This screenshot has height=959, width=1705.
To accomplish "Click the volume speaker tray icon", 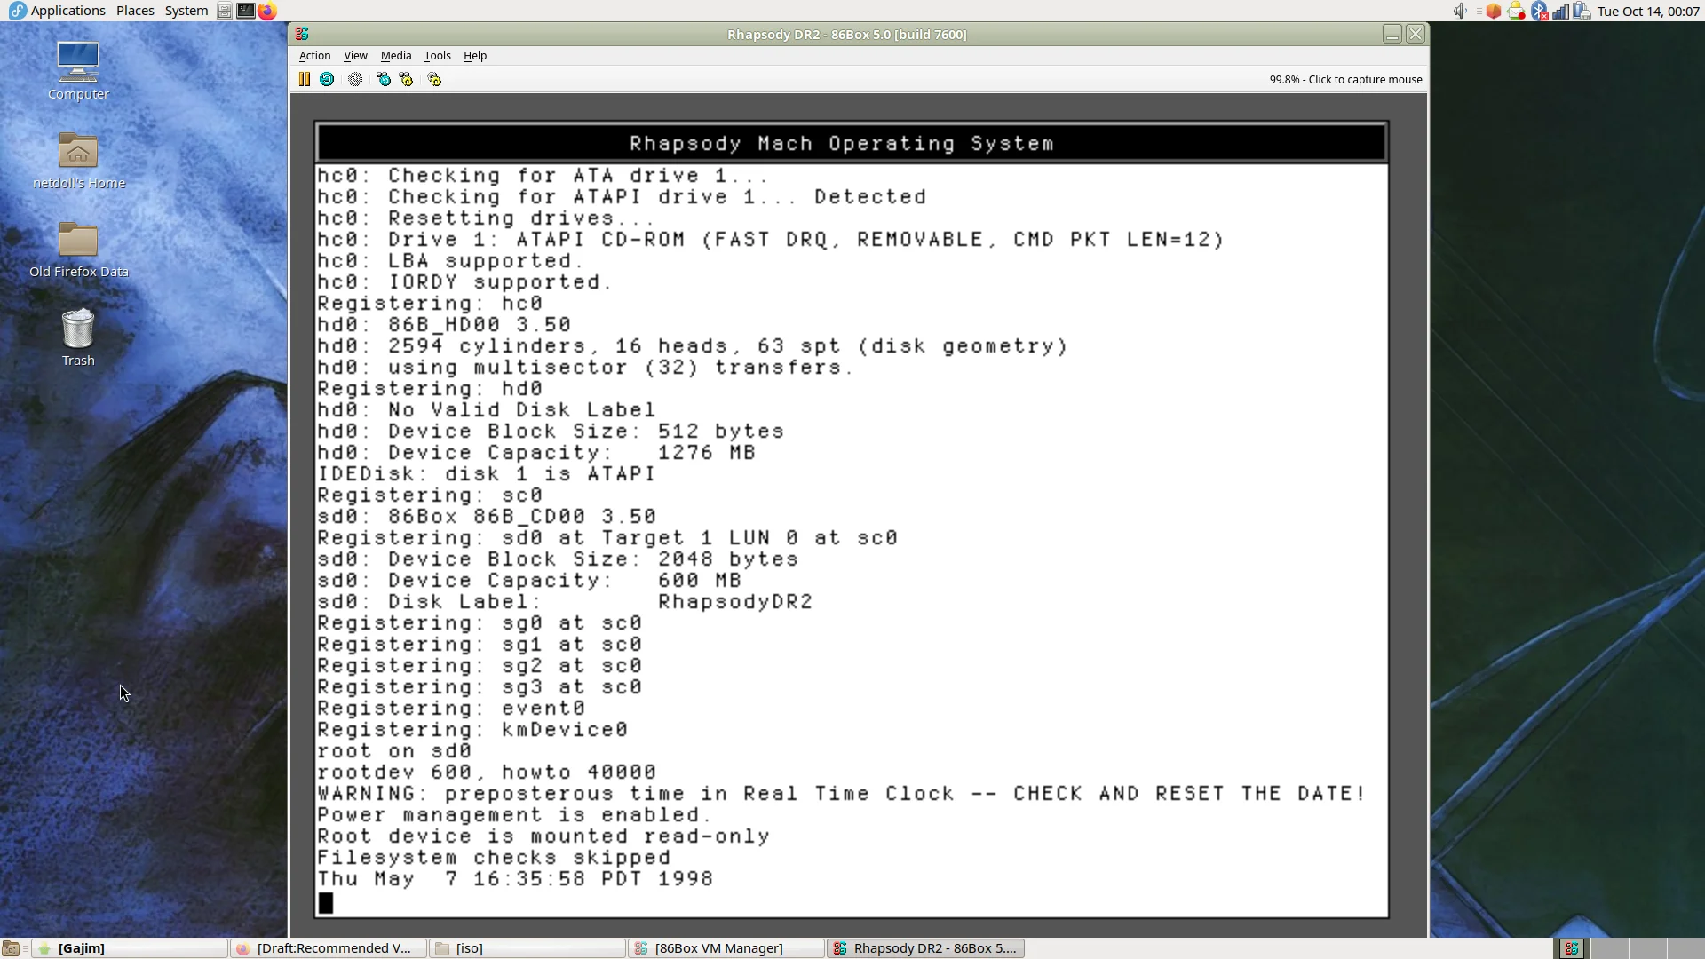I will tap(1459, 11).
